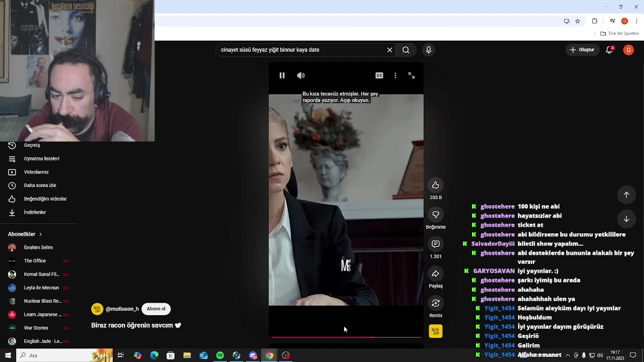Open the yellow channel sound thumbnail
Image resolution: width=644 pixels, height=362 pixels.
click(x=436, y=331)
